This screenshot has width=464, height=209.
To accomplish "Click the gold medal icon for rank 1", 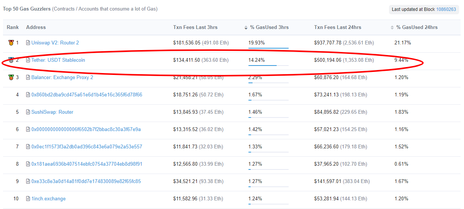I will [x=11, y=43].
